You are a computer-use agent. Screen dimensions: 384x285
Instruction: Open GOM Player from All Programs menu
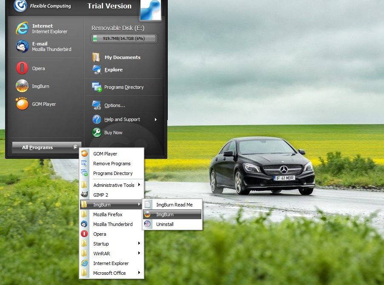click(x=112, y=153)
